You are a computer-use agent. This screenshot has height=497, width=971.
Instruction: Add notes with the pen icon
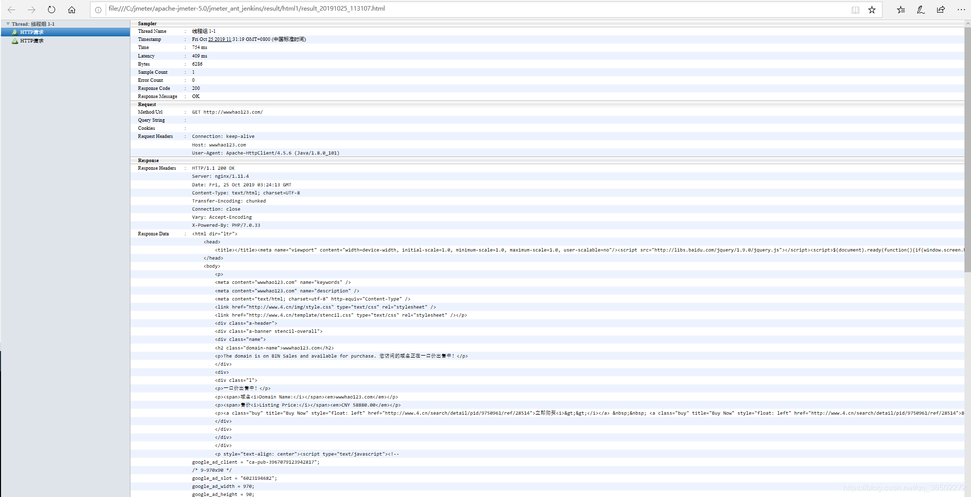(921, 10)
